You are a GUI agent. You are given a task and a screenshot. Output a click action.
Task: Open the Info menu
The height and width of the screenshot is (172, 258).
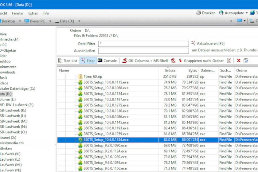click(x=45, y=13)
